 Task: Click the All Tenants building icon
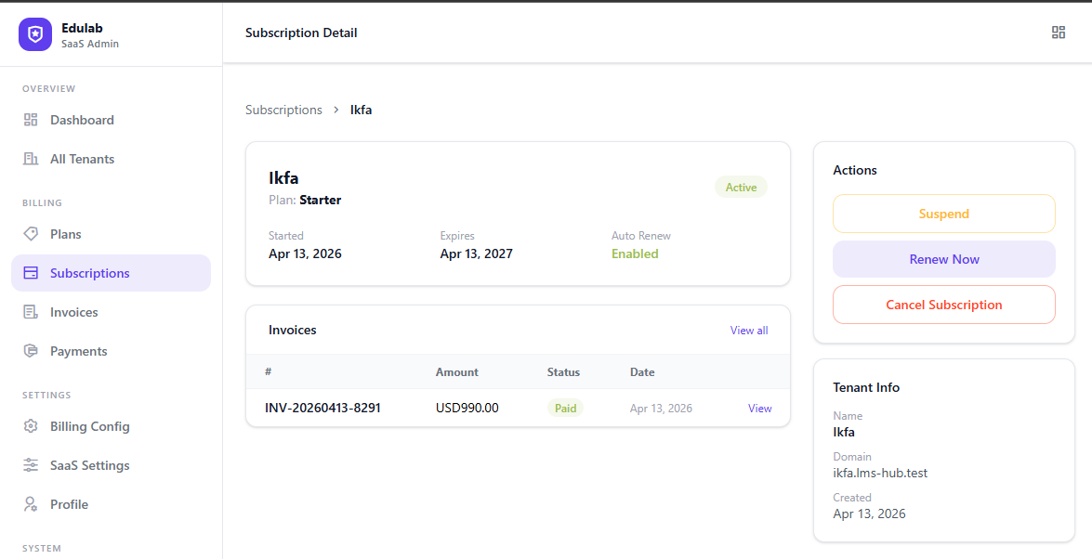[31, 159]
